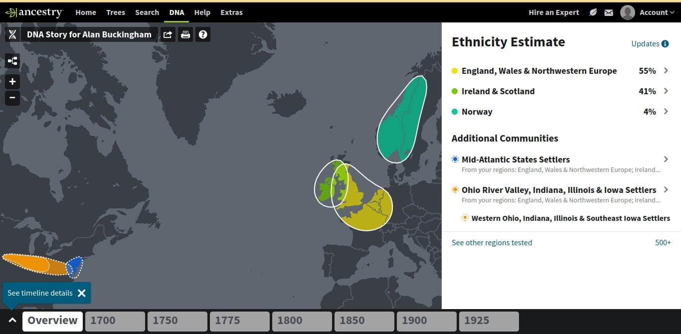Open the help question mark icon
The image size is (681, 334).
point(203,34)
